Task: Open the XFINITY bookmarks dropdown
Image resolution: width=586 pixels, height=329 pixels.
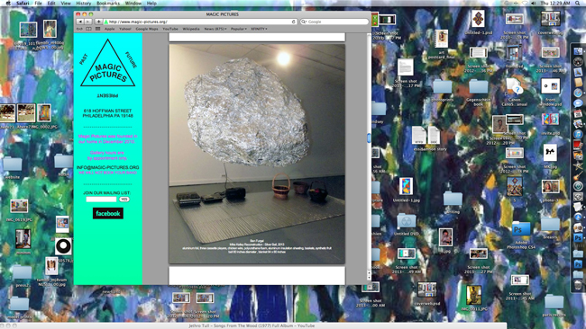Action: pos(259,29)
